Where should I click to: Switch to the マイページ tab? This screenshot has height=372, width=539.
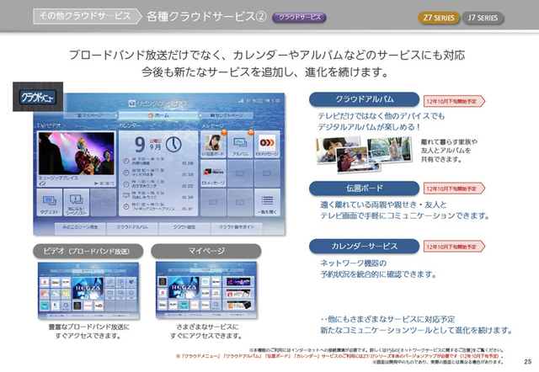(x=90, y=116)
